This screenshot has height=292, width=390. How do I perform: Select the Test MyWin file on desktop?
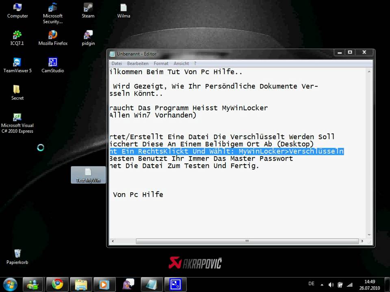click(x=88, y=175)
